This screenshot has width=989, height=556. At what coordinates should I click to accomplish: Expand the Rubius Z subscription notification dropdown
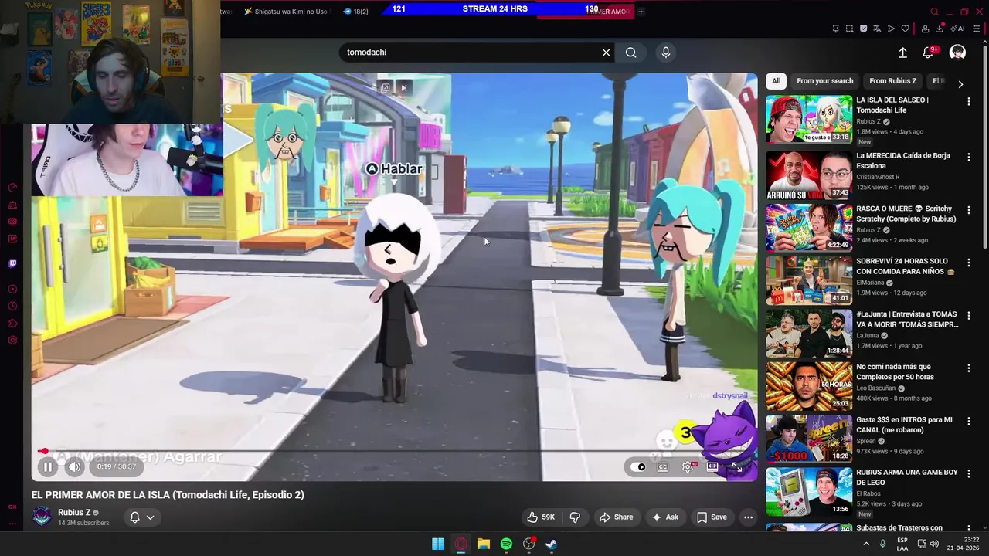(x=141, y=517)
